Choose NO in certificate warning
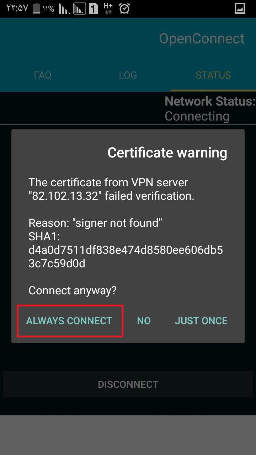The width and height of the screenshot is (256, 455). (x=144, y=321)
